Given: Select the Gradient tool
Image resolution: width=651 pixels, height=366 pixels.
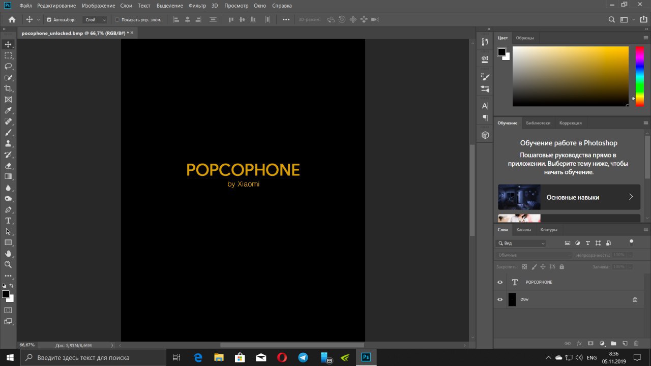Looking at the screenshot, I should 8,176.
